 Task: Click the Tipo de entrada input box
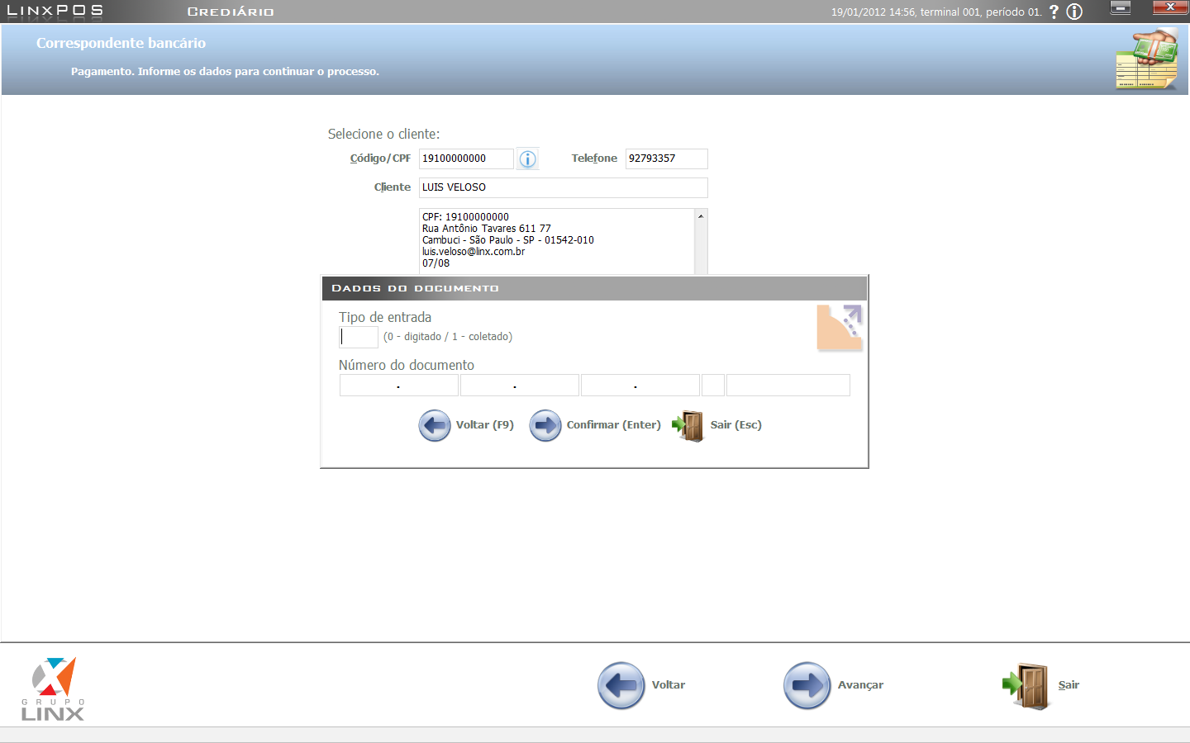(x=359, y=337)
